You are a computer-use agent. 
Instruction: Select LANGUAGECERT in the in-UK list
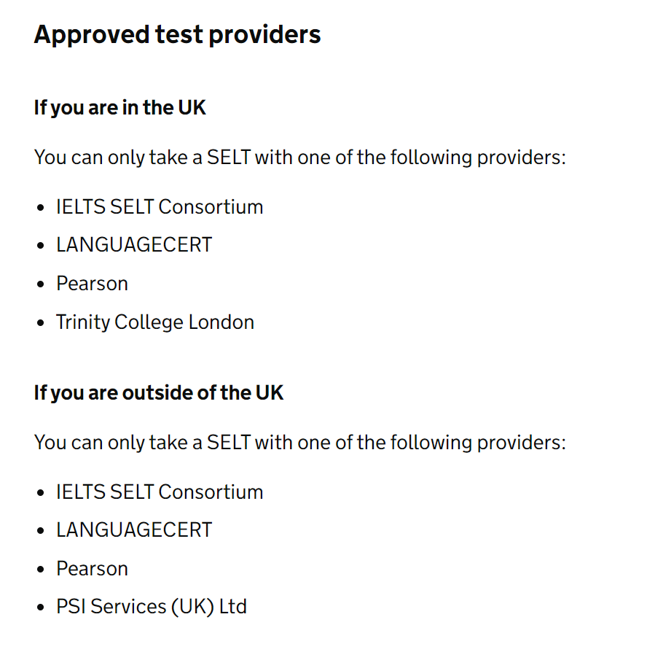pos(134,245)
